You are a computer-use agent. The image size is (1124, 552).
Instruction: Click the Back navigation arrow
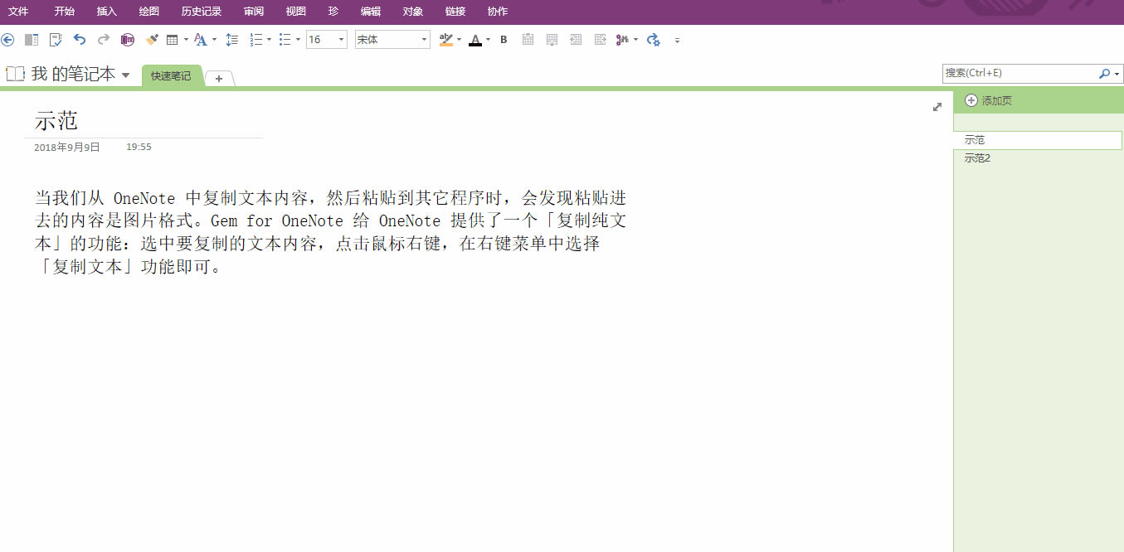[8, 39]
